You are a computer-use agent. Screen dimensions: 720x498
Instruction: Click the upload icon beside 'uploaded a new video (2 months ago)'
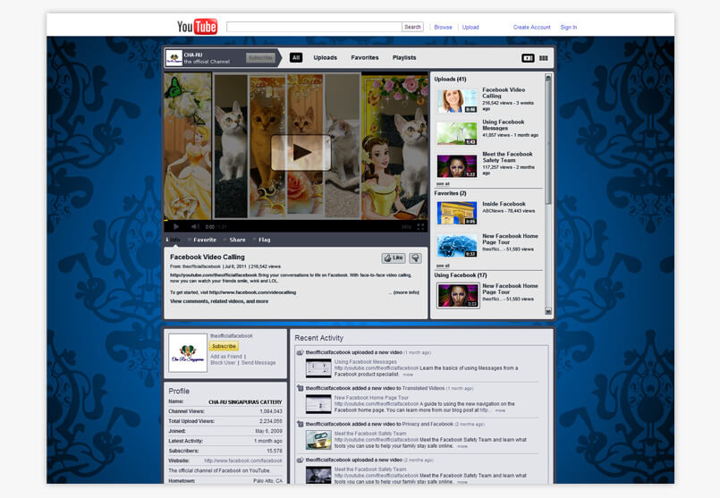[300, 460]
